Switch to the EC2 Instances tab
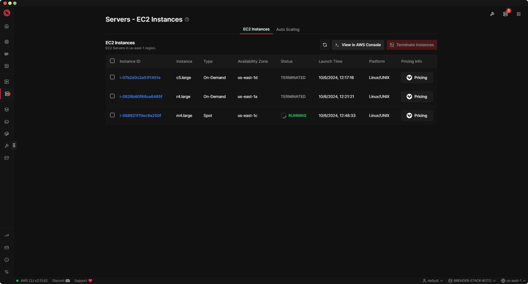This screenshot has height=284, width=528. point(256,29)
